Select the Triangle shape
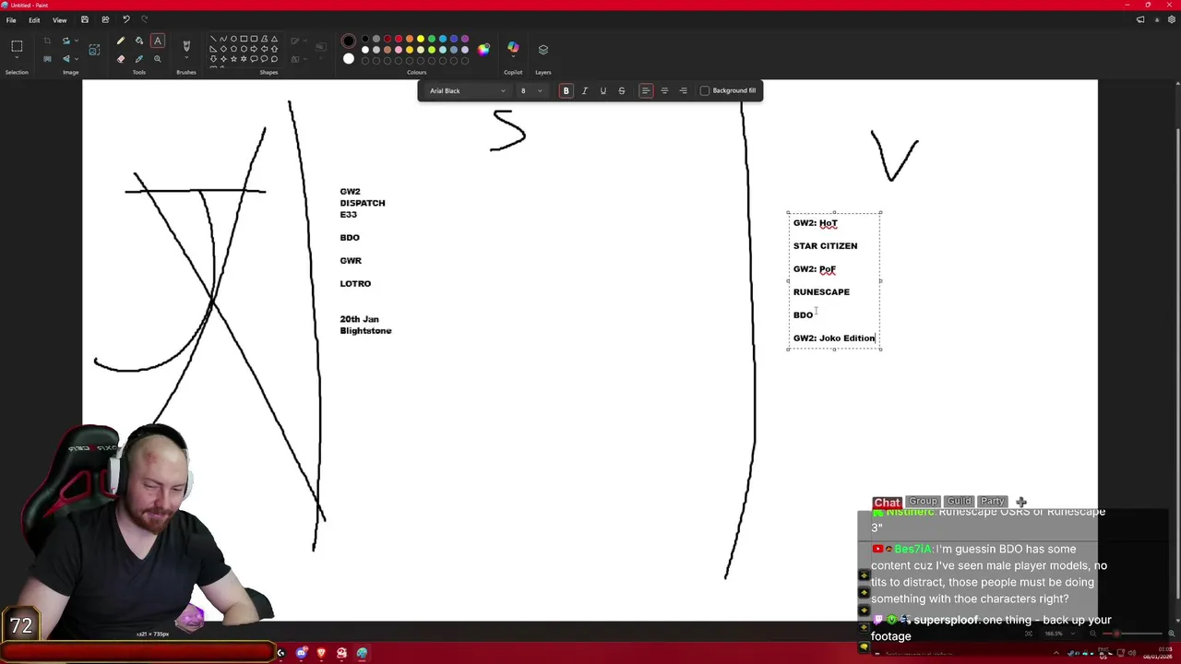The image size is (1181, 664). click(x=274, y=40)
